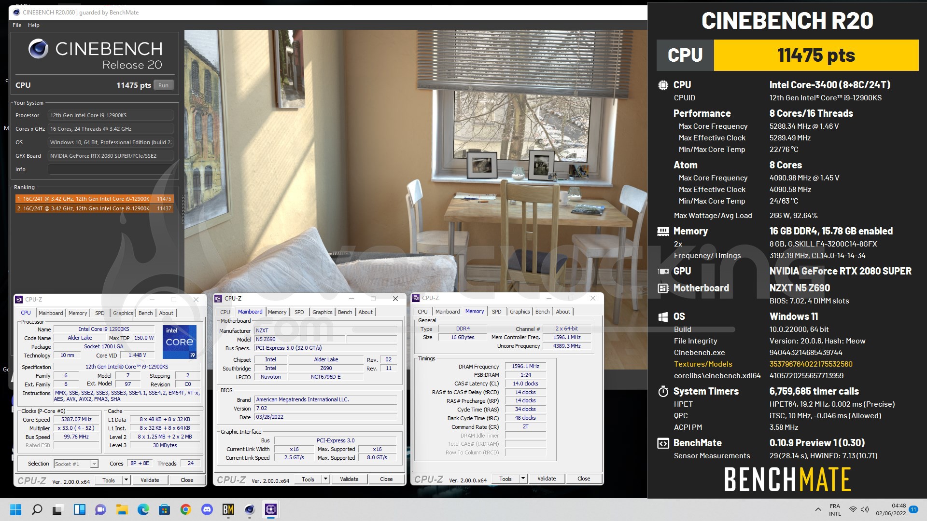Viewport: 927px width, 521px height.
Task: Select first ranking entry scoring 11475
Action: pos(94,199)
